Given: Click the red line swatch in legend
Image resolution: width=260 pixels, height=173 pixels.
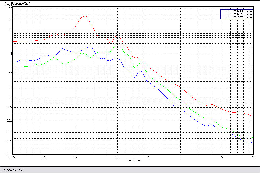Looking at the screenshot, I should point(223,11).
